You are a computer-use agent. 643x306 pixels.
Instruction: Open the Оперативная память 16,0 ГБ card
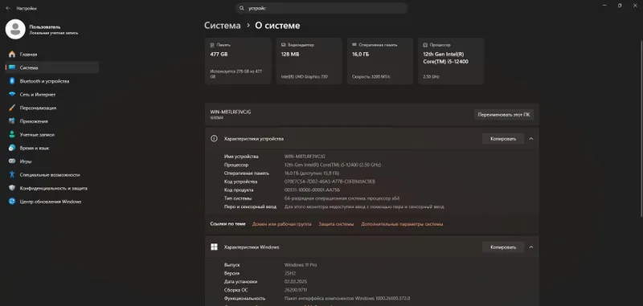(380, 61)
